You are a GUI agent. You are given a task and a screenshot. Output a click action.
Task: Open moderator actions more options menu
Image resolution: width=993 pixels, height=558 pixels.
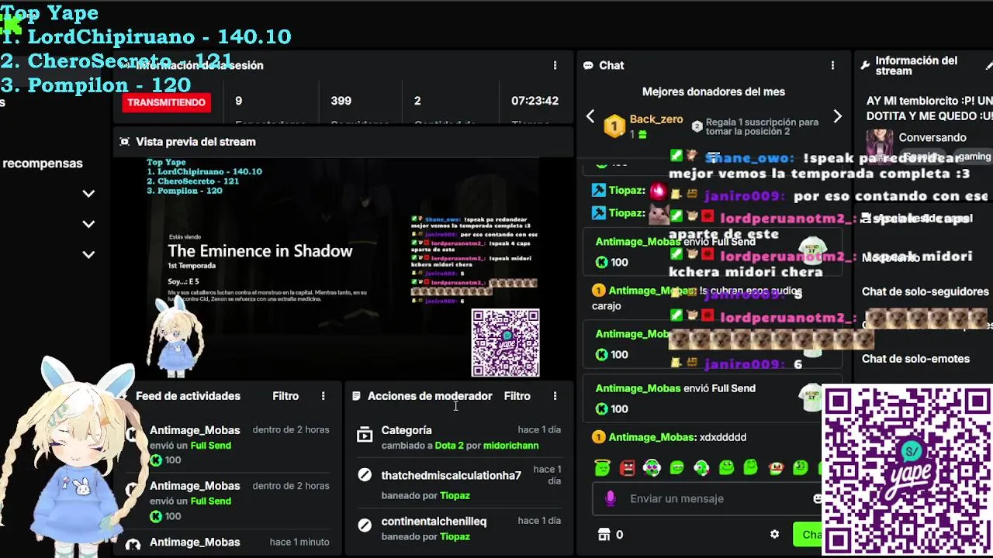tap(555, 396)
